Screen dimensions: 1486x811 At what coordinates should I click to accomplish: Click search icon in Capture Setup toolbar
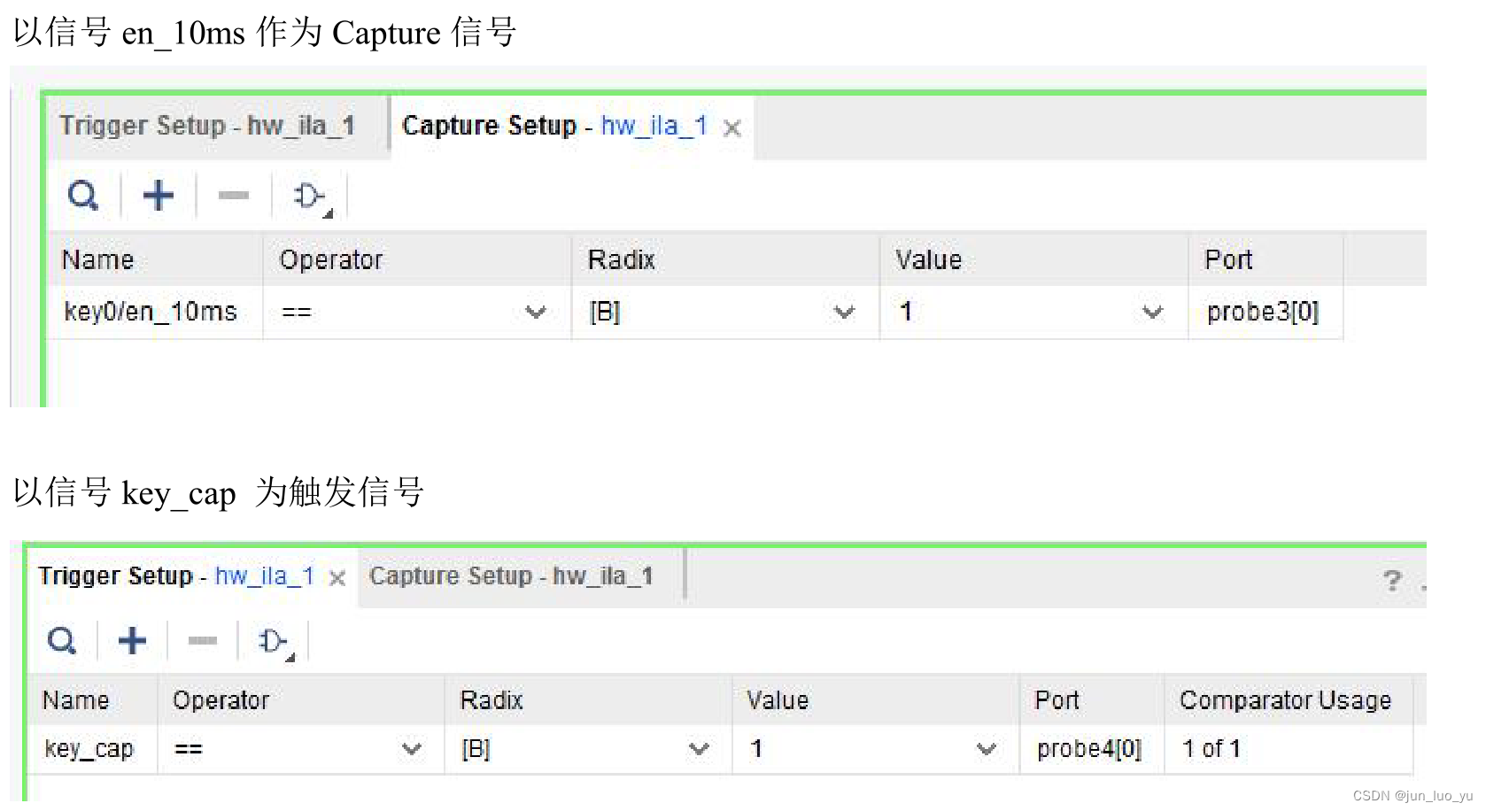pyautogui.click(x=83, y=195)
